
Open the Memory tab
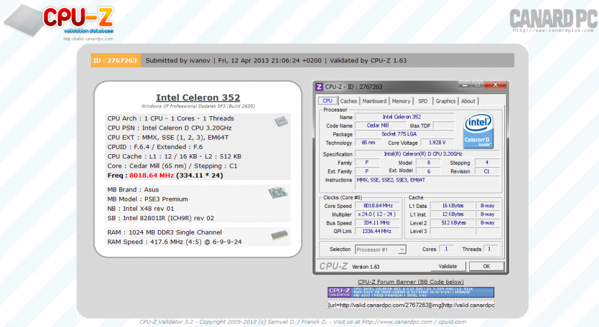[401, 101]
